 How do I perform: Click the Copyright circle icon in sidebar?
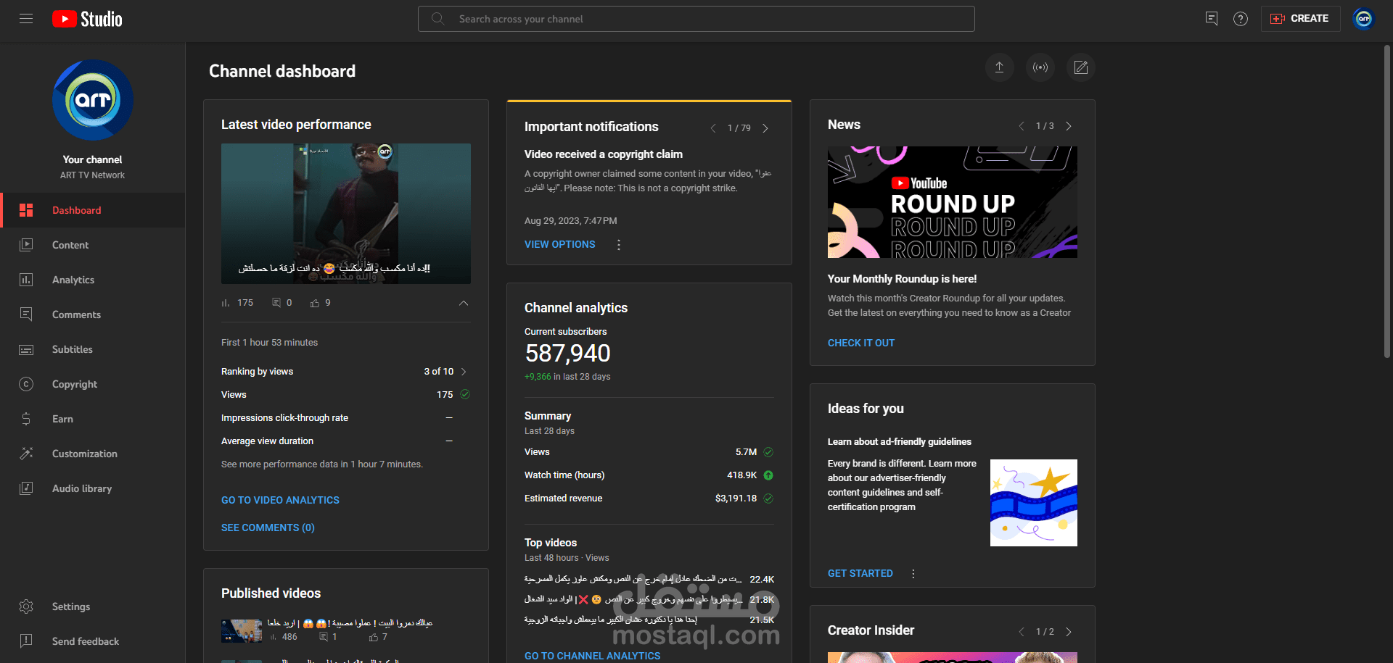click(26, 384)
